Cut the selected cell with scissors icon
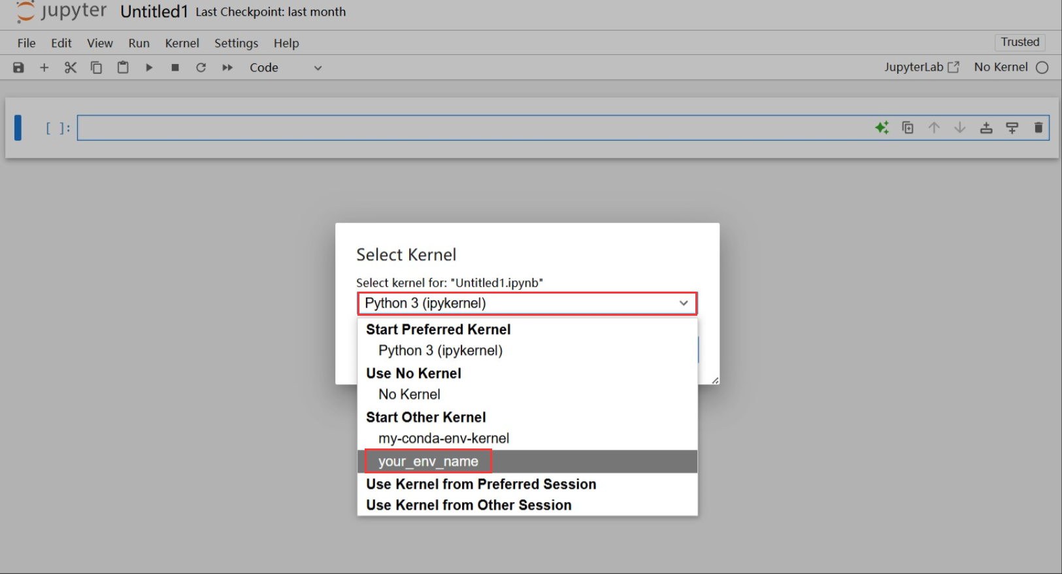 click(71, 67)
